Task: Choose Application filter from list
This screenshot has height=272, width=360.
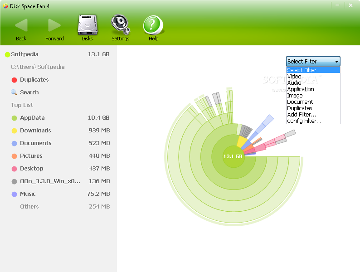Action: [x=313, y=89]
